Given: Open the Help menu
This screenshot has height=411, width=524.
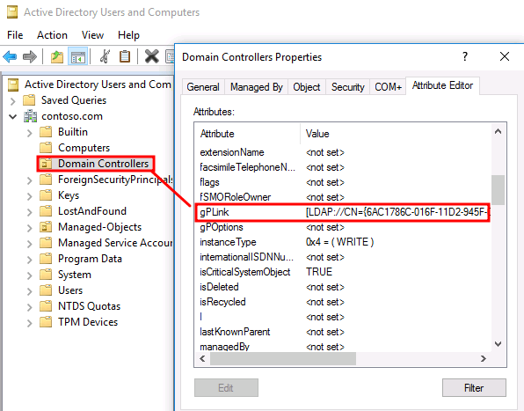Looking at the screenshot, I should 128,35.
